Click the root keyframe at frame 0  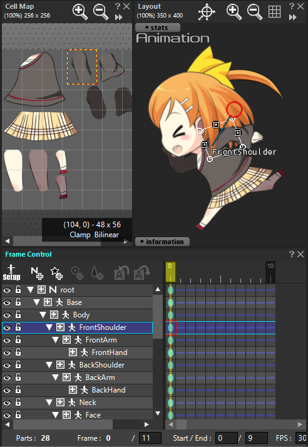[170, 290]
